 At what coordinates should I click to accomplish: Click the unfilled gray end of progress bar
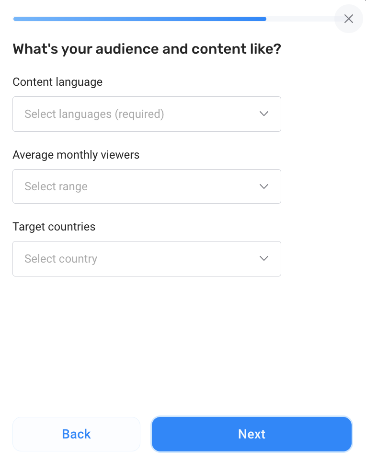(300, 19)
